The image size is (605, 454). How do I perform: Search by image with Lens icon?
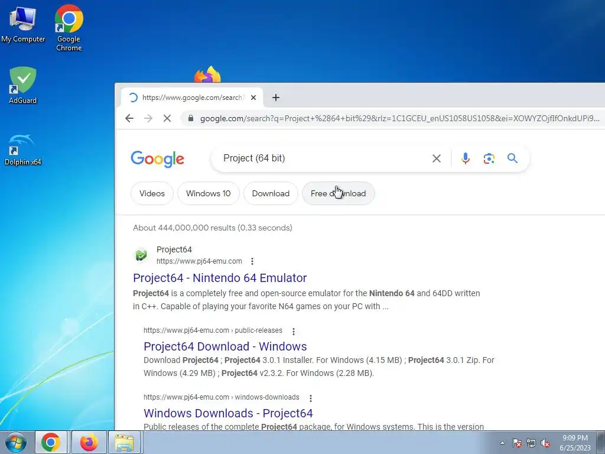point(489,158)
